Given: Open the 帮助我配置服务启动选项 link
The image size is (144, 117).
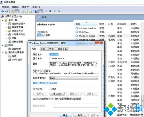Looking at the screenshot, I should click(x=46, y=83).
